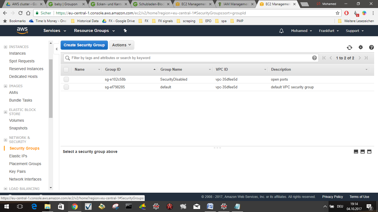Open Instances in the sidebar
Viewport: 378px width, 212px height.
pos(17,54)
